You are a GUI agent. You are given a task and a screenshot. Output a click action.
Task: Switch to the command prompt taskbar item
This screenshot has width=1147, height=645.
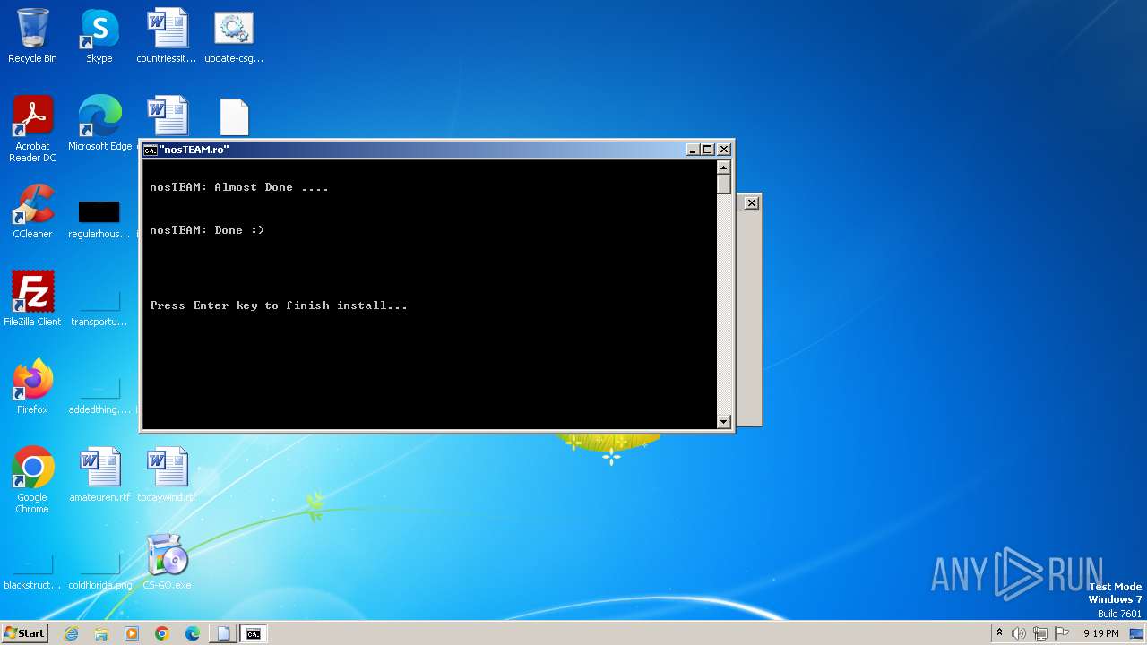pyautogui.click(x=254, y=633)
